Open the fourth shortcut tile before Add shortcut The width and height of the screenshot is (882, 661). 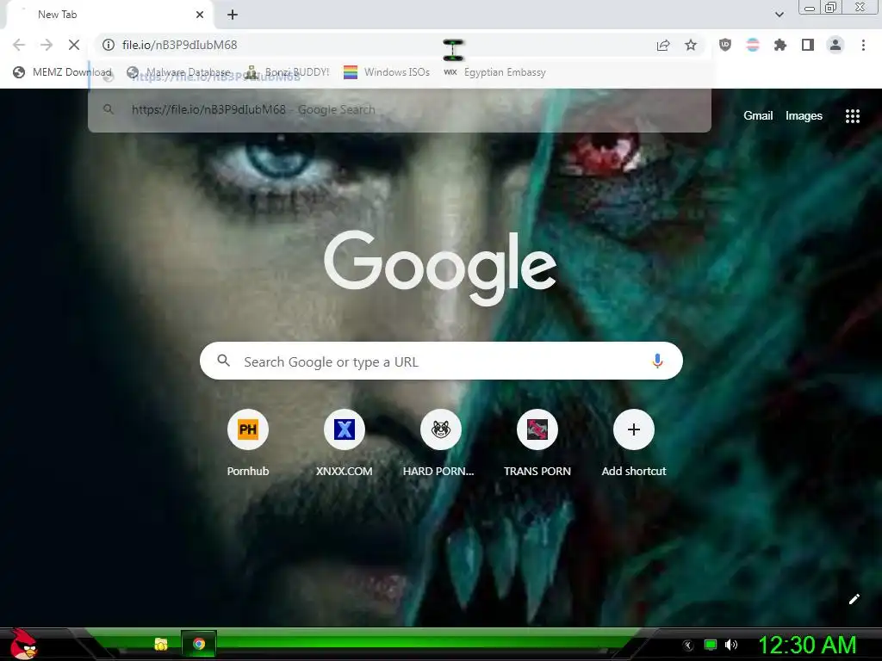point(537,429)
